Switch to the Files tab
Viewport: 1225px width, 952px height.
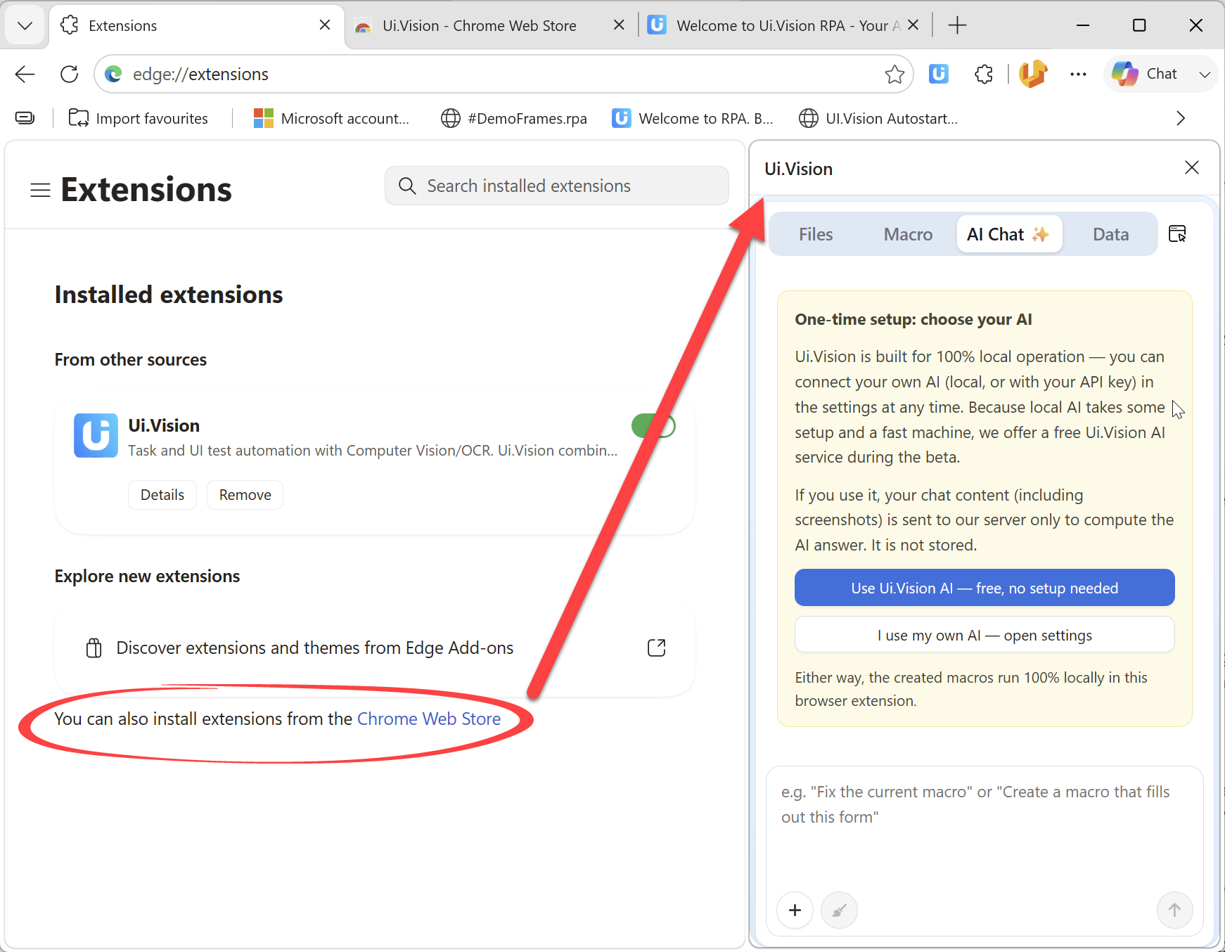816,234
